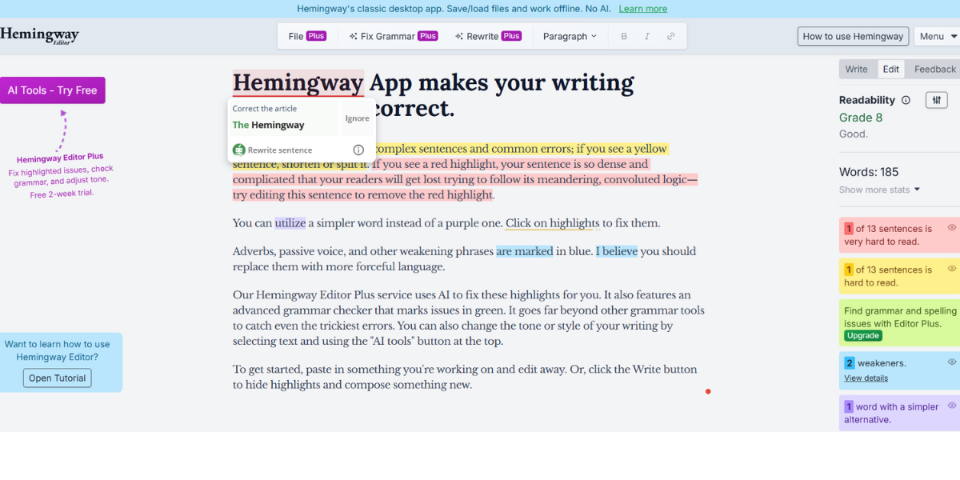Open the Menu dropdown
The height and width of the screenshot is (480, 960).
coord(938,36)
